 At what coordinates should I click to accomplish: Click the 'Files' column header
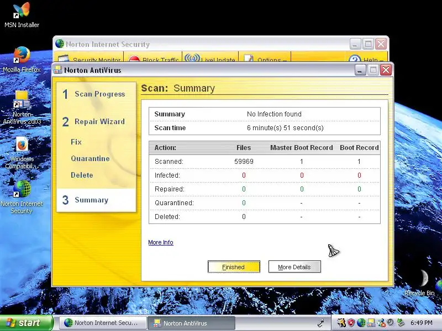click(x=244, y=147)
